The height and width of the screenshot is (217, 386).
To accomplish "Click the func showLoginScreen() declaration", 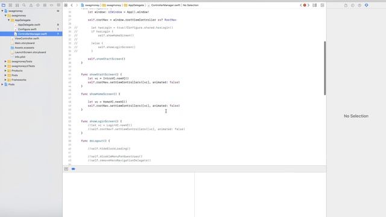I will pos(101,121).
